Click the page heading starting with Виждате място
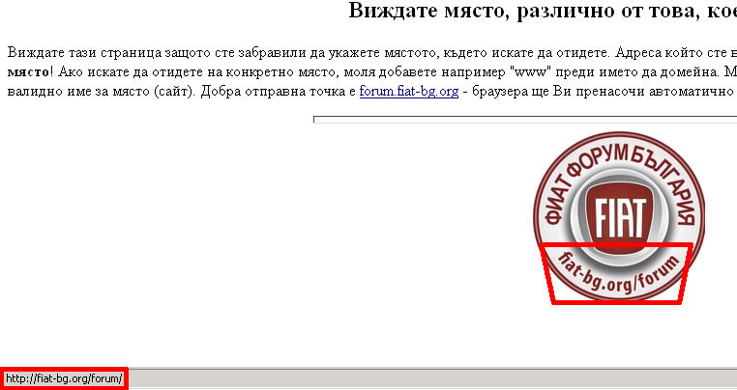This screenshot has width=737, height=390. 542,12
